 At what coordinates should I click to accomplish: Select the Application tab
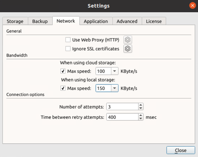click(x=96, y=21)
